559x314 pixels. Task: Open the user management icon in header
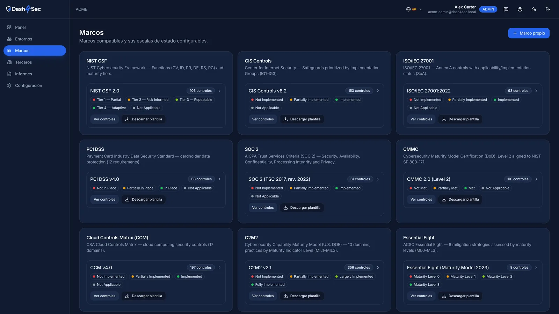coord(534,9)
